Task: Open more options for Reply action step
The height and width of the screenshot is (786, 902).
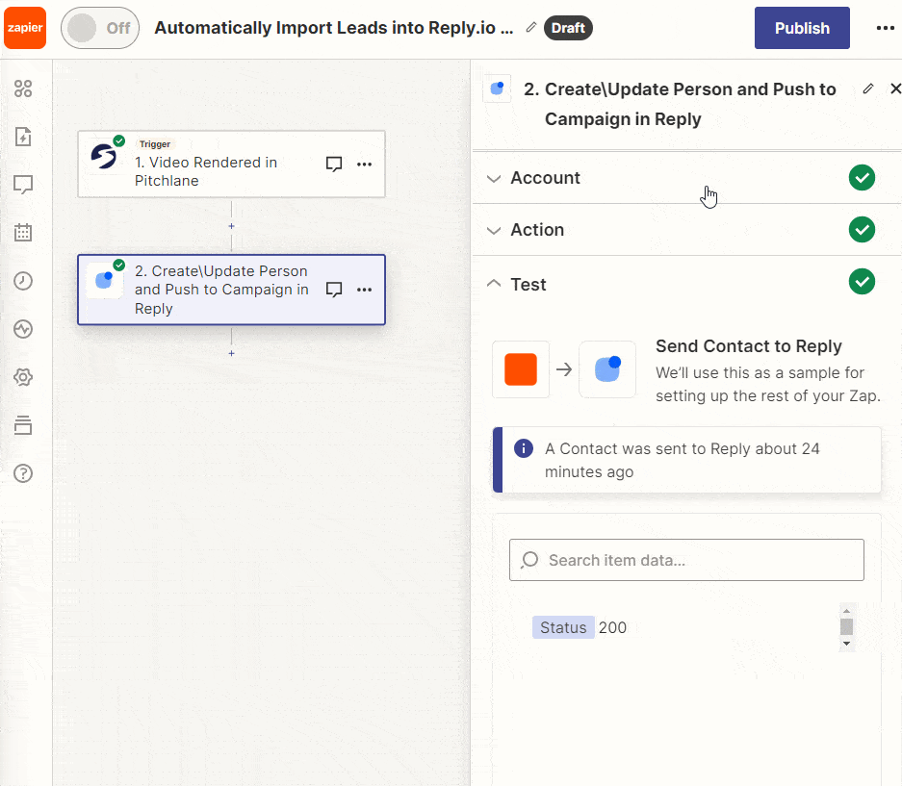Action: [x=364, y=290]
